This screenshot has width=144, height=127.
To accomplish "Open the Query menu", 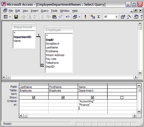I will [x=45, y=11].
